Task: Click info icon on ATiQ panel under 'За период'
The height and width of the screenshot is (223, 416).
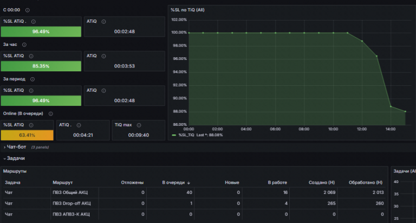Action: point(104,91)
